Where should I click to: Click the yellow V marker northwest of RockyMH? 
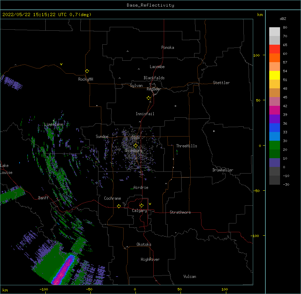point(61,64)
